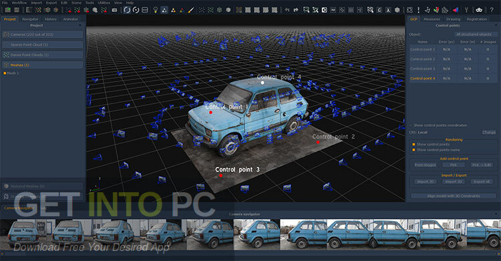Click the undo arrow icon

click(287, 10)
